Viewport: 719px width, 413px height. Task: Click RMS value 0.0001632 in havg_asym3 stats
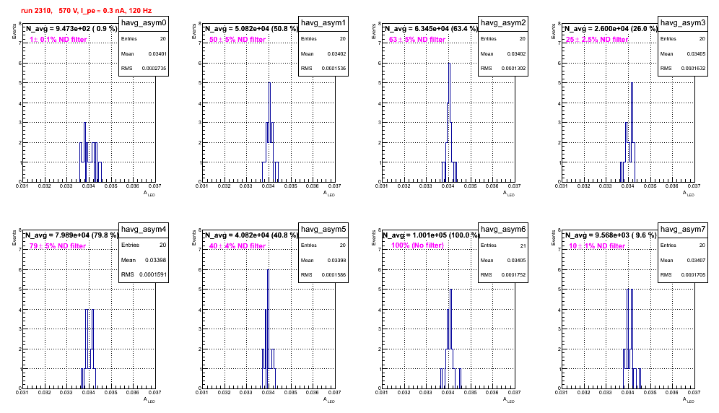(694, 69)
